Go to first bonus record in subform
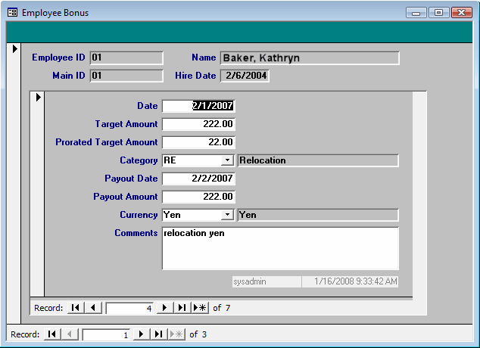Image resolution: width=480 pixels, height=348 pixels. [75, 308]
